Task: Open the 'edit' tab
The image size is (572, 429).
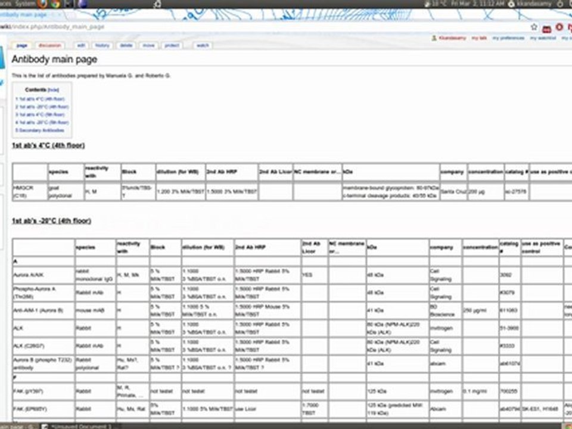Action: pyautogui.click(x=81, y=46)
